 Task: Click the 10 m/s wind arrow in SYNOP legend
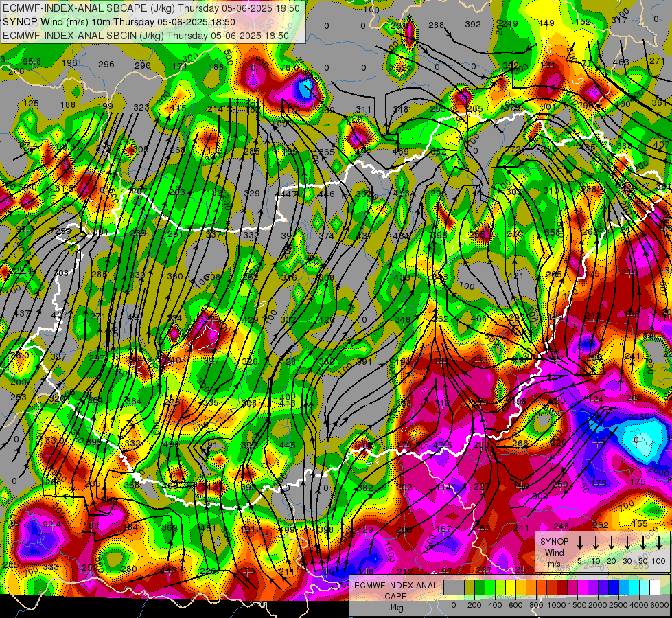[595, 543]
